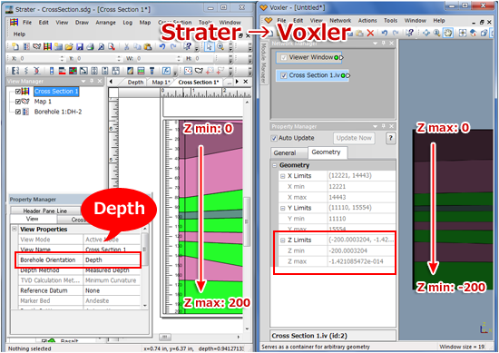
Task: Click the question mark help button
Action: pyautogui.click(x=390, y=138)
